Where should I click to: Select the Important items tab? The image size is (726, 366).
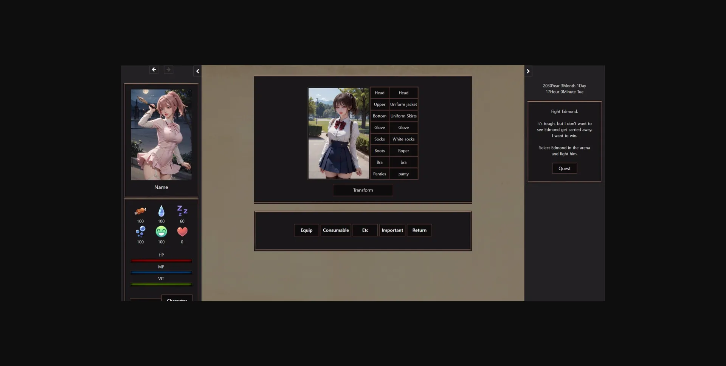[x=392, y=230]
